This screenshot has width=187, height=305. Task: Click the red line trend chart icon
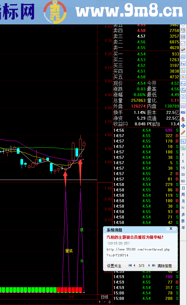click(183, 43)
